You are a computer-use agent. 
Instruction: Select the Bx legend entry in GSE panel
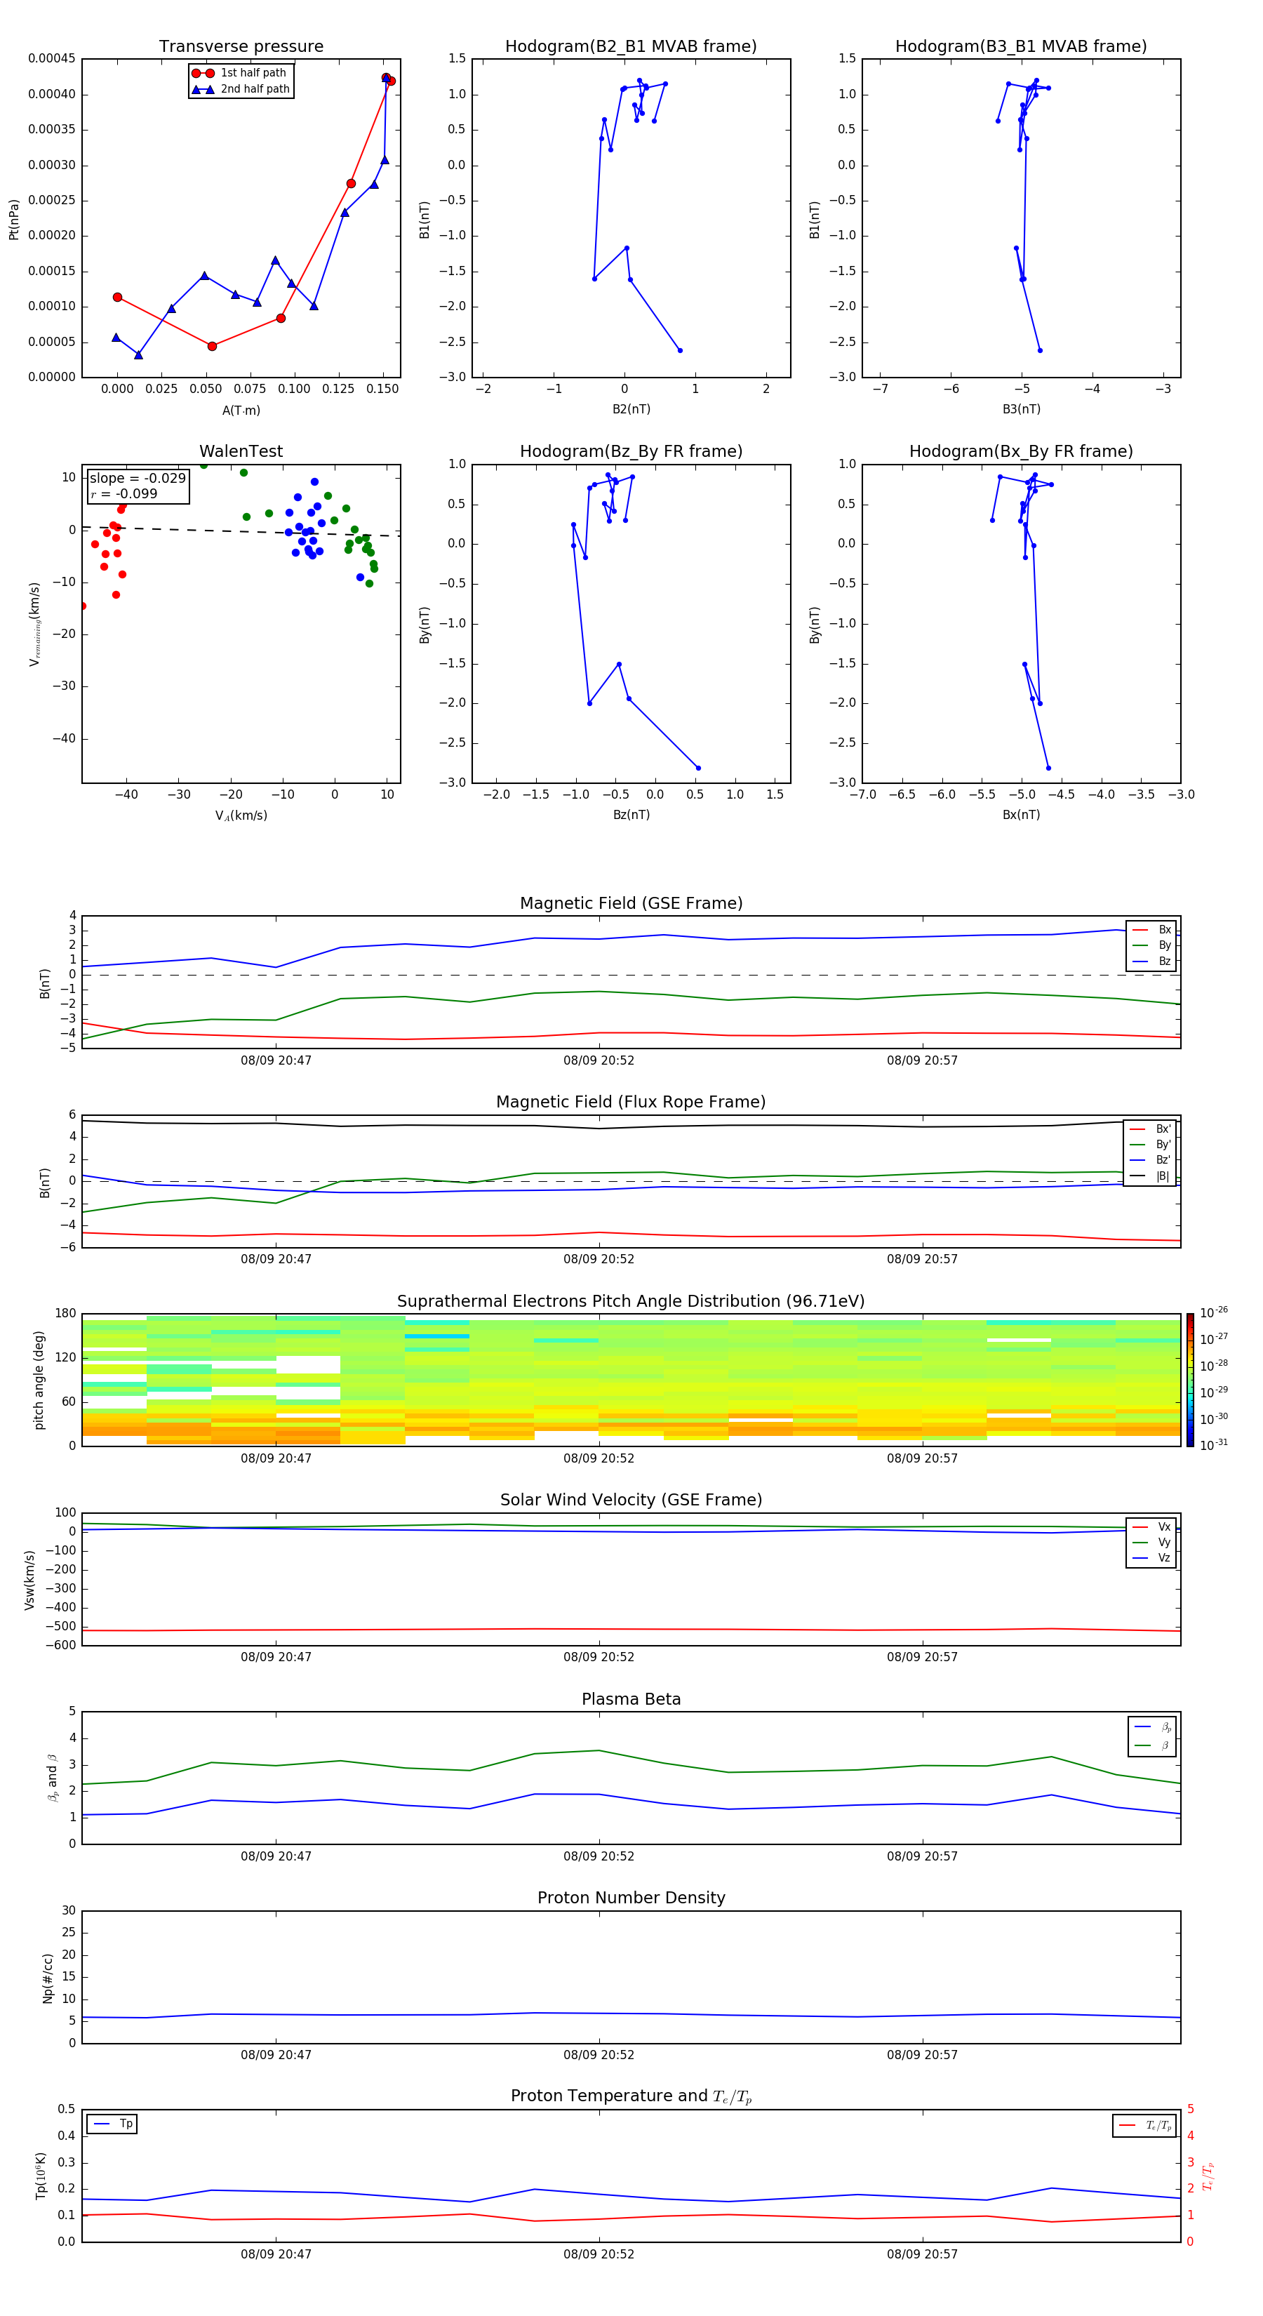tap(1151, 930)
